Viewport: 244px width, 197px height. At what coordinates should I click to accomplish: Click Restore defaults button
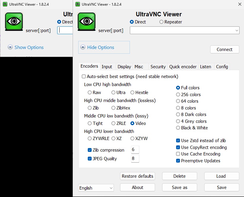(x=137, y=176)
